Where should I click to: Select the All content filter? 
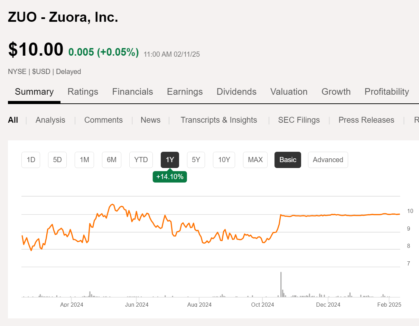click(13, 120)
